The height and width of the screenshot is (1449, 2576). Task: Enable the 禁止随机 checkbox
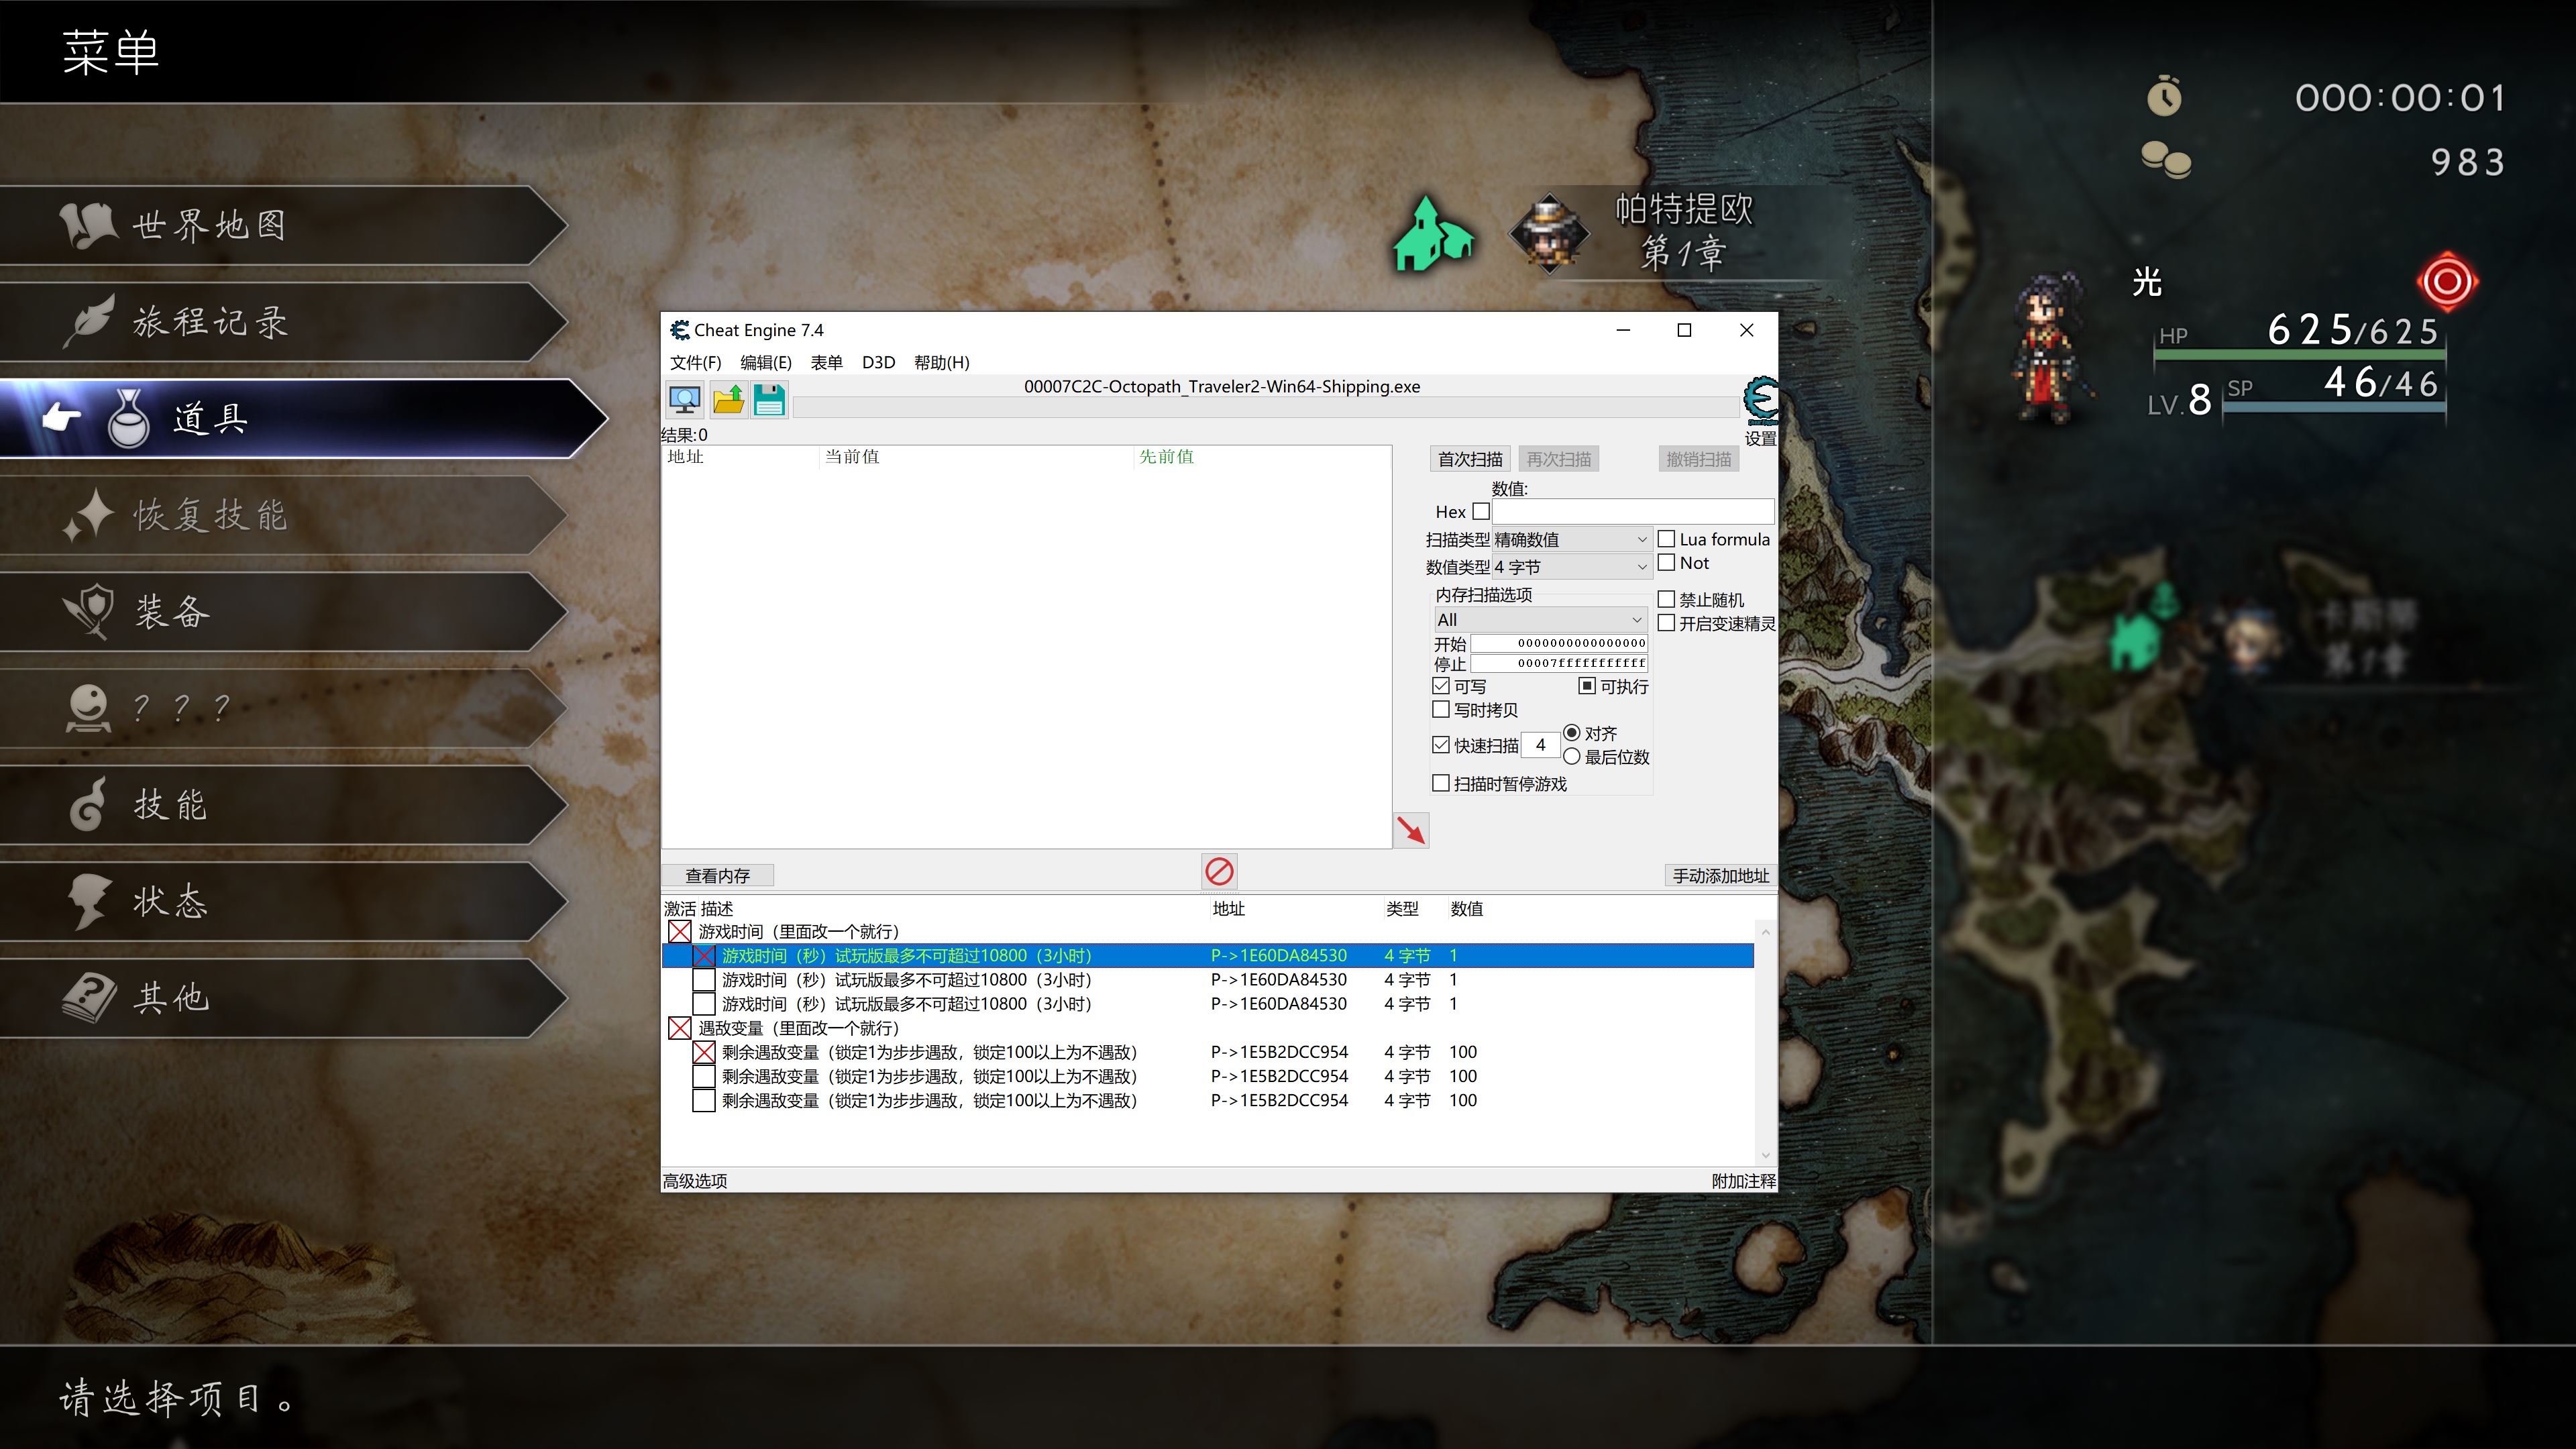1666,600
